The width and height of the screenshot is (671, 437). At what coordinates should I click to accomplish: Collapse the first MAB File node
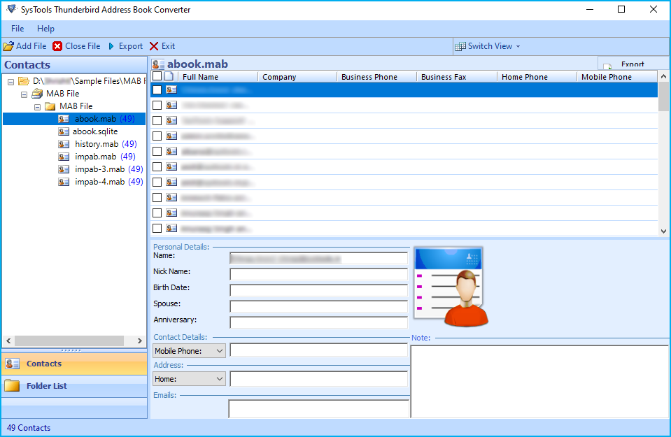coord(24,94)
